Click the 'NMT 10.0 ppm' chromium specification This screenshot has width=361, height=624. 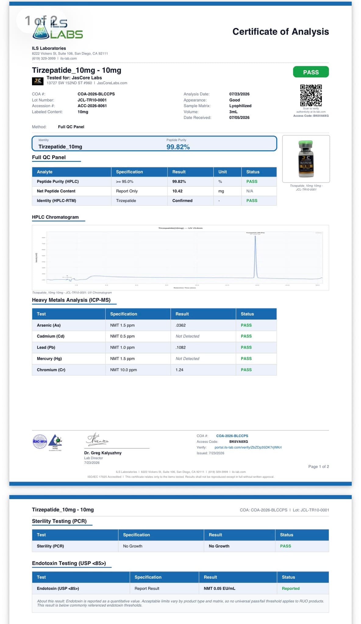(123, 370)
